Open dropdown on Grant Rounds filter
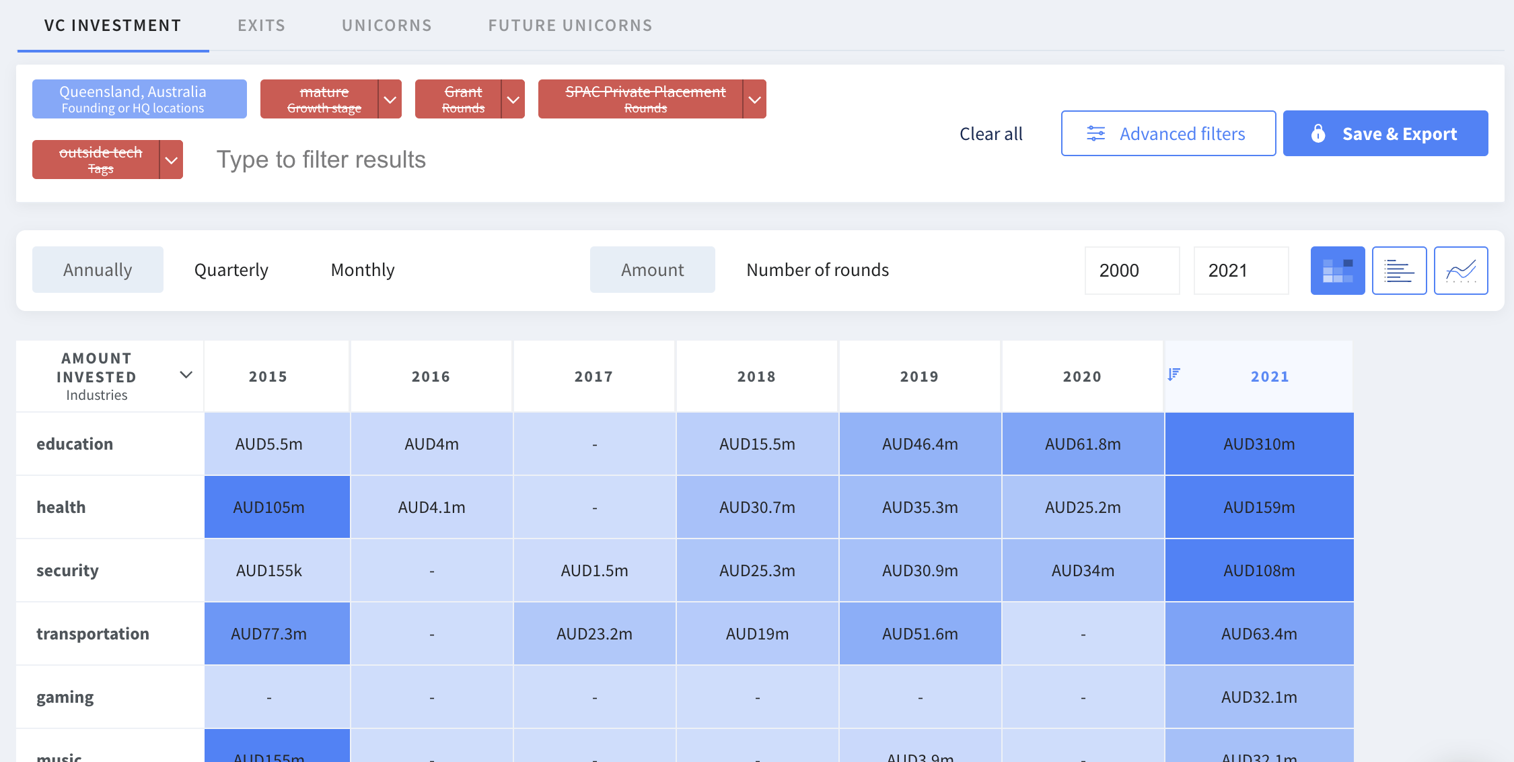Viewport: 1514px width, 762px height. coord(513,100)
